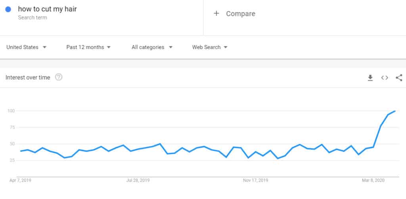Open the embed code icon

pyautogui.click(x=385, y=78)
